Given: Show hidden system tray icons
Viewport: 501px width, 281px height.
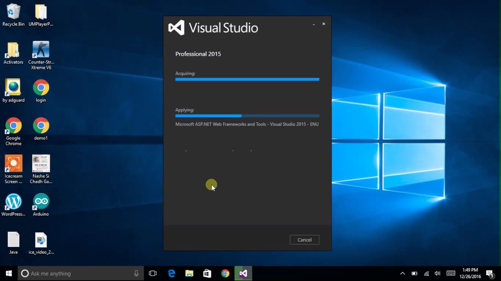Looking at the screenshot, I should [402, 274].
